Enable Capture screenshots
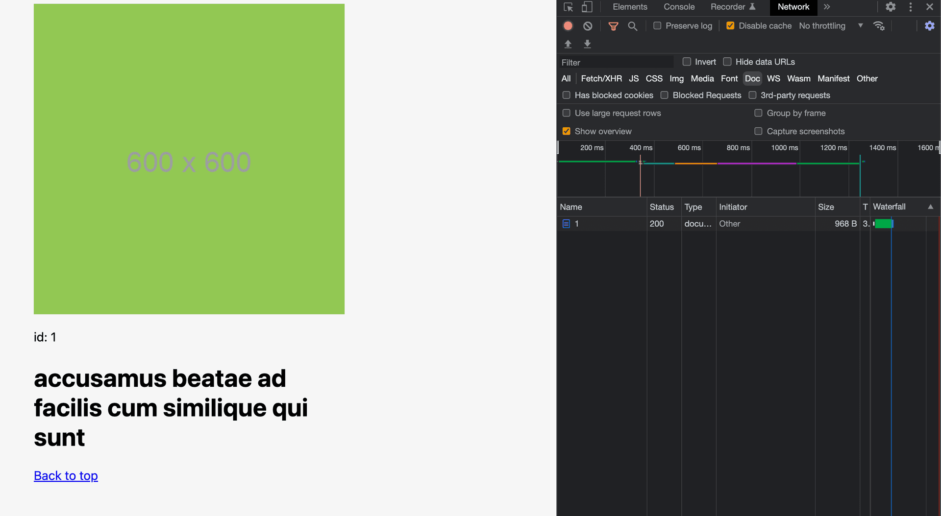 (x=759, y=131)
